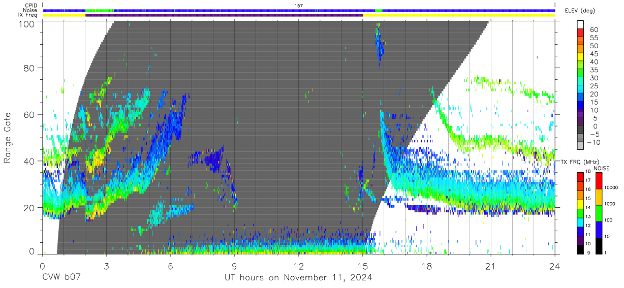This screenshot has height=288, width=624.
Task: Click the red 17–18 MHz TX FRQ segment
Action: click(x=580, y=176)
